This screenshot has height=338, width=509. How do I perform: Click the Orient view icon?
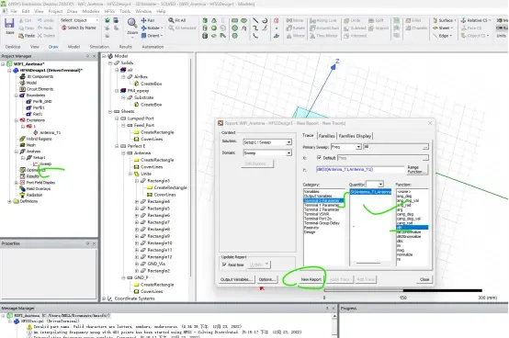click(143, 36)
